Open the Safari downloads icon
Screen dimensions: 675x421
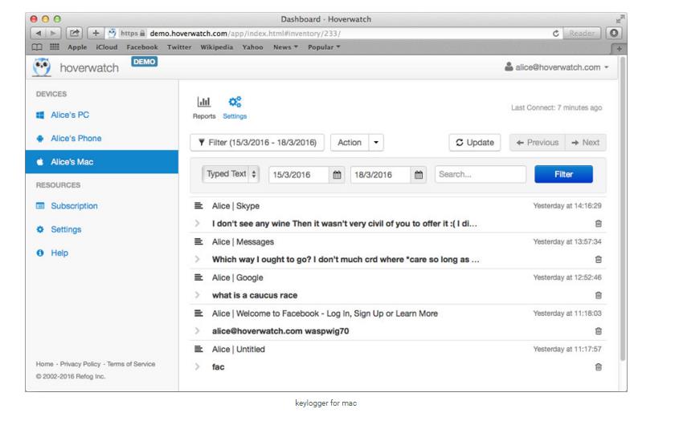pyautogui.click(x=614, y=33)
